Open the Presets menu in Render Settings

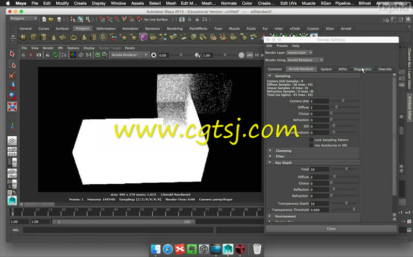[x=282, y=46]
